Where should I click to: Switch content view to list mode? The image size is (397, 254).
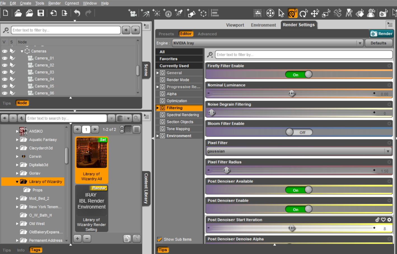[x=137, y=129]
